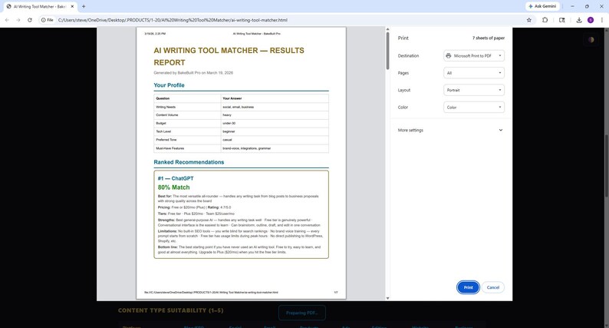Click the browser forward arrow
This screenshot has height=328, width=609.
18,20
